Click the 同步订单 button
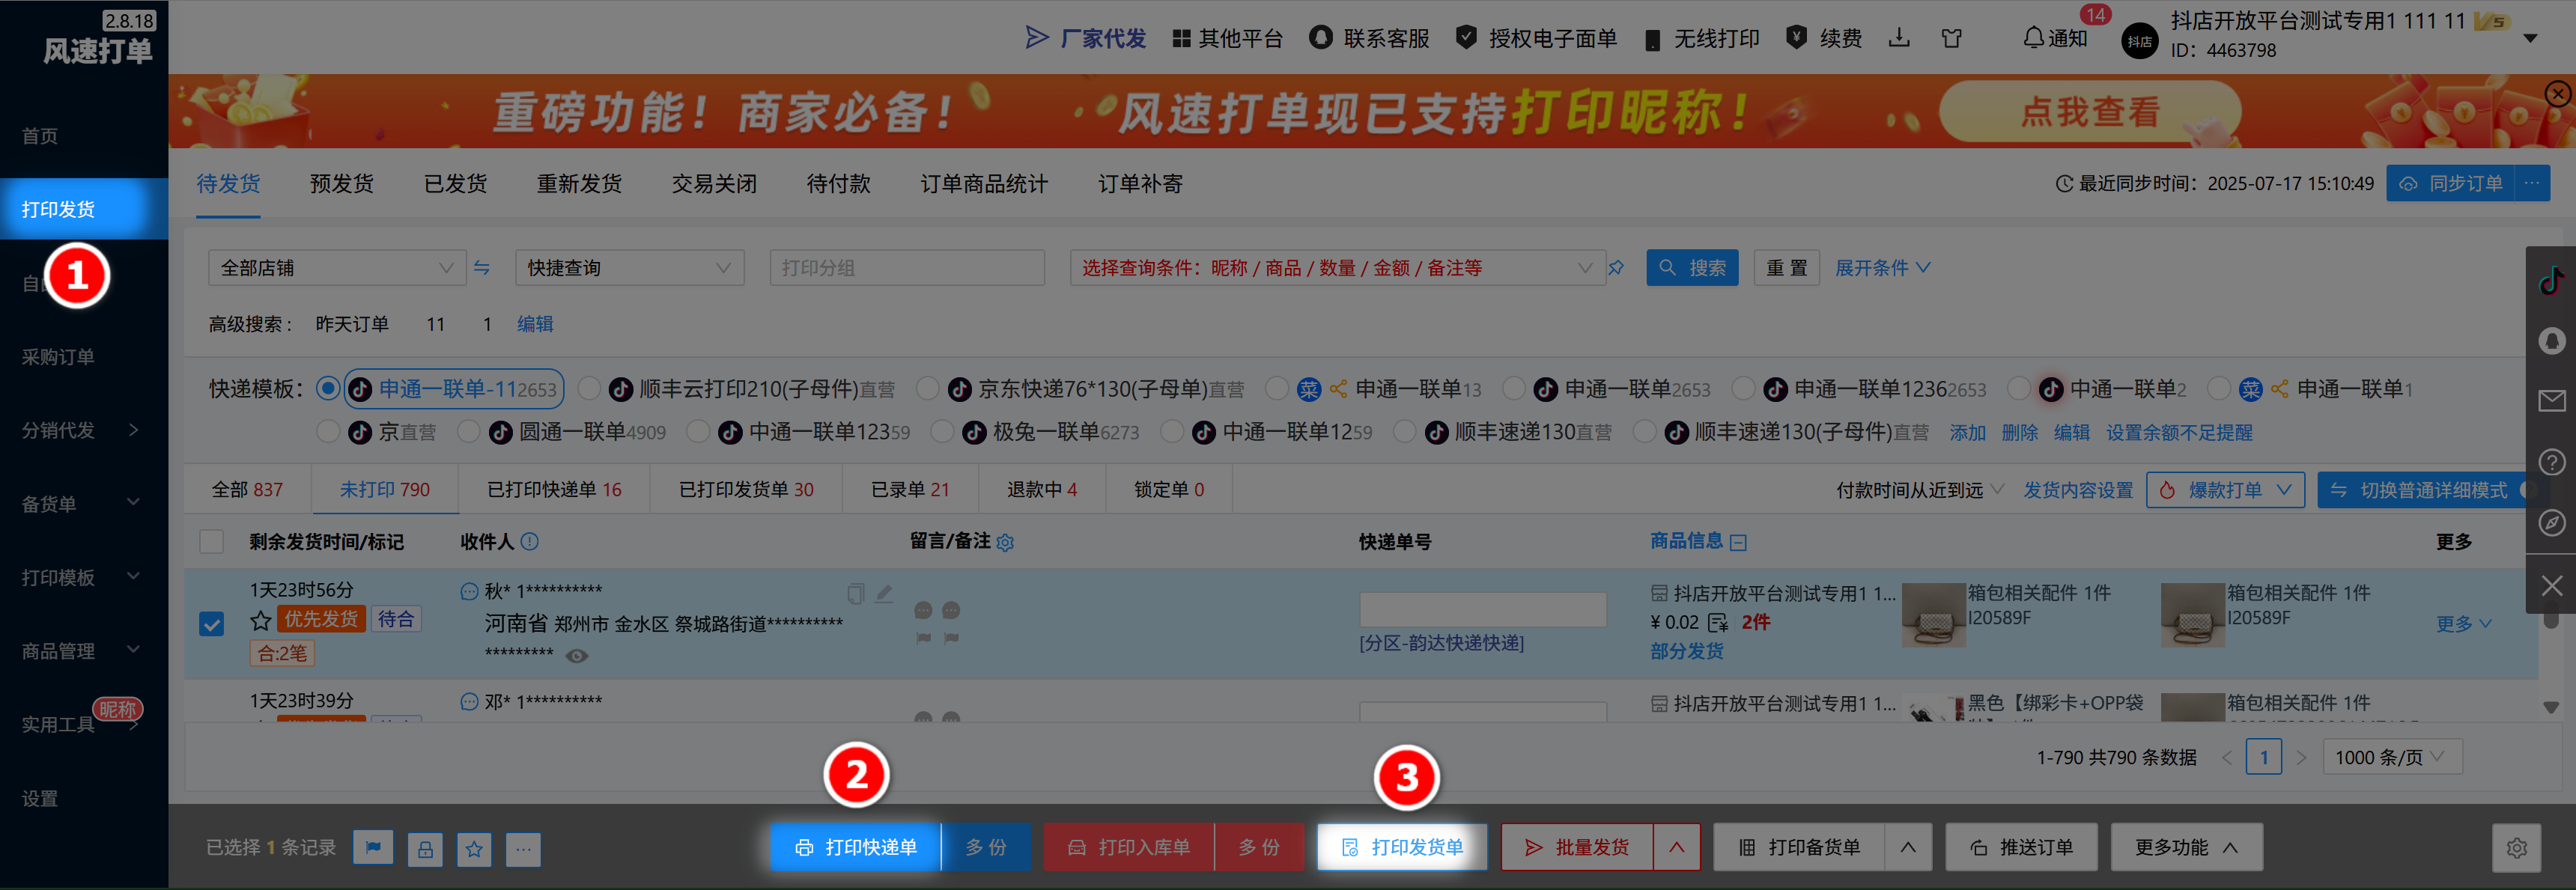 [2450, 183]
